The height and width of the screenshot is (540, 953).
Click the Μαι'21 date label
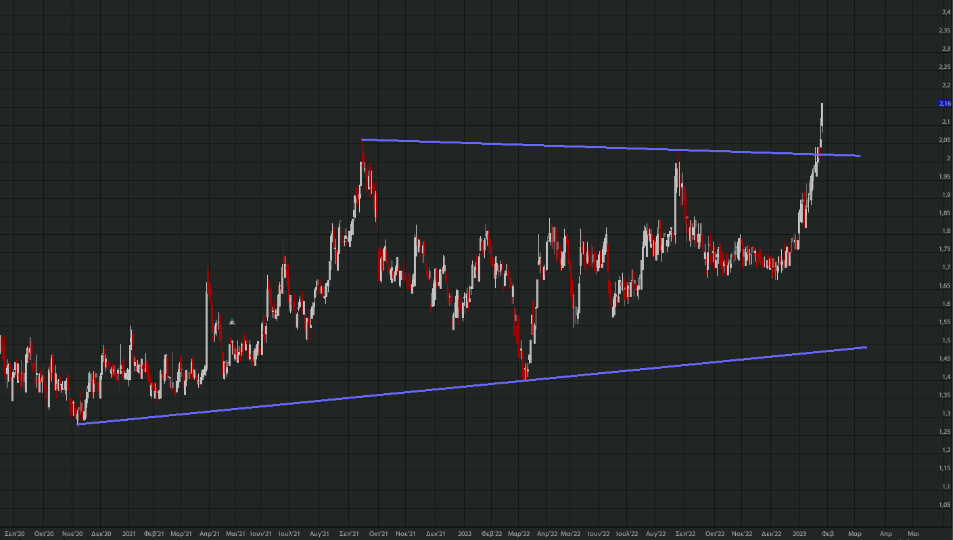coord(235,534)
